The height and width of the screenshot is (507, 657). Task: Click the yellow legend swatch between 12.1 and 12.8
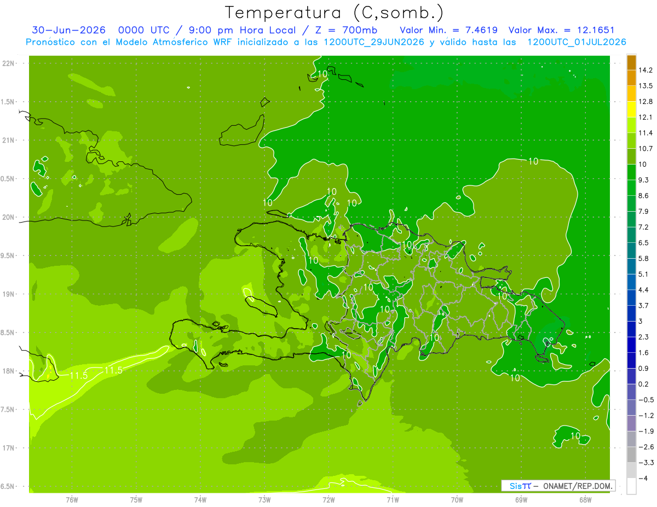631,109
